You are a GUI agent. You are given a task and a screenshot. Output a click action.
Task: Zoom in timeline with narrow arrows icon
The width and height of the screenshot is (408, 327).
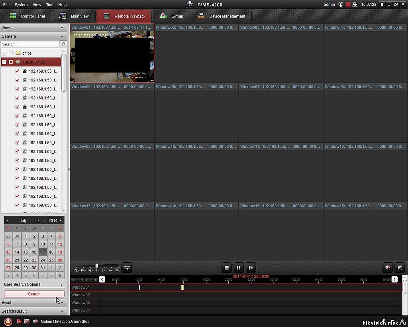pyautogui.click(x=91, y=279)
